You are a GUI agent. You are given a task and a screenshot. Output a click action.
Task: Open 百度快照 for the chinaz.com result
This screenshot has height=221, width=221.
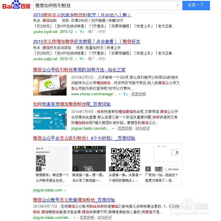point(139,94)
